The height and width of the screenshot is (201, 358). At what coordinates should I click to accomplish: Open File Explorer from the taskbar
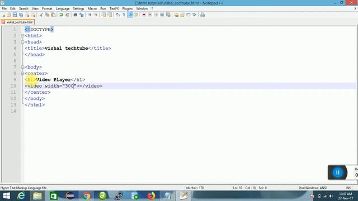[x=37, y=196]
